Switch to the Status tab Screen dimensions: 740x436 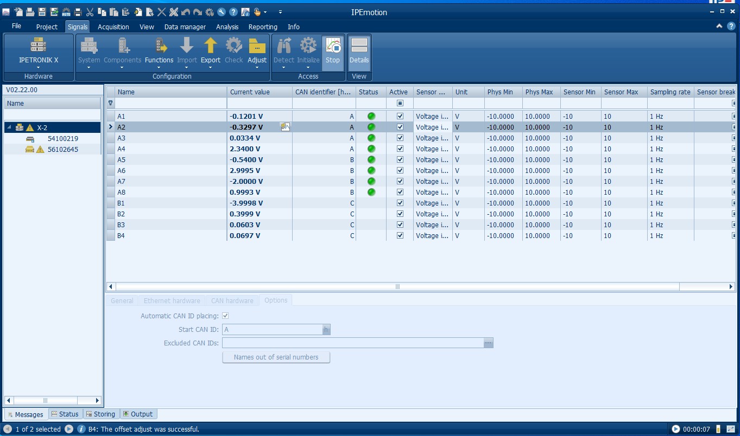65,414
